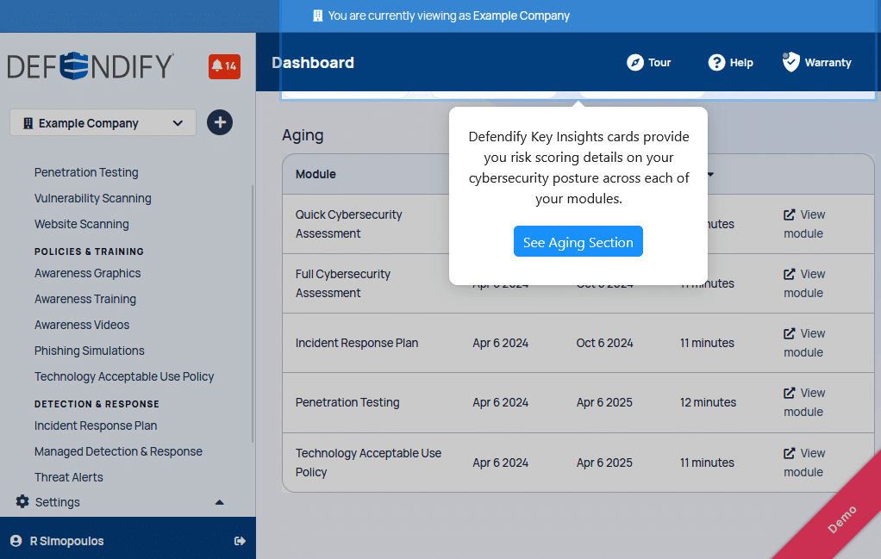Open the Warranty page
This screenshot has width=881, height=559.
tap(817, 62)
